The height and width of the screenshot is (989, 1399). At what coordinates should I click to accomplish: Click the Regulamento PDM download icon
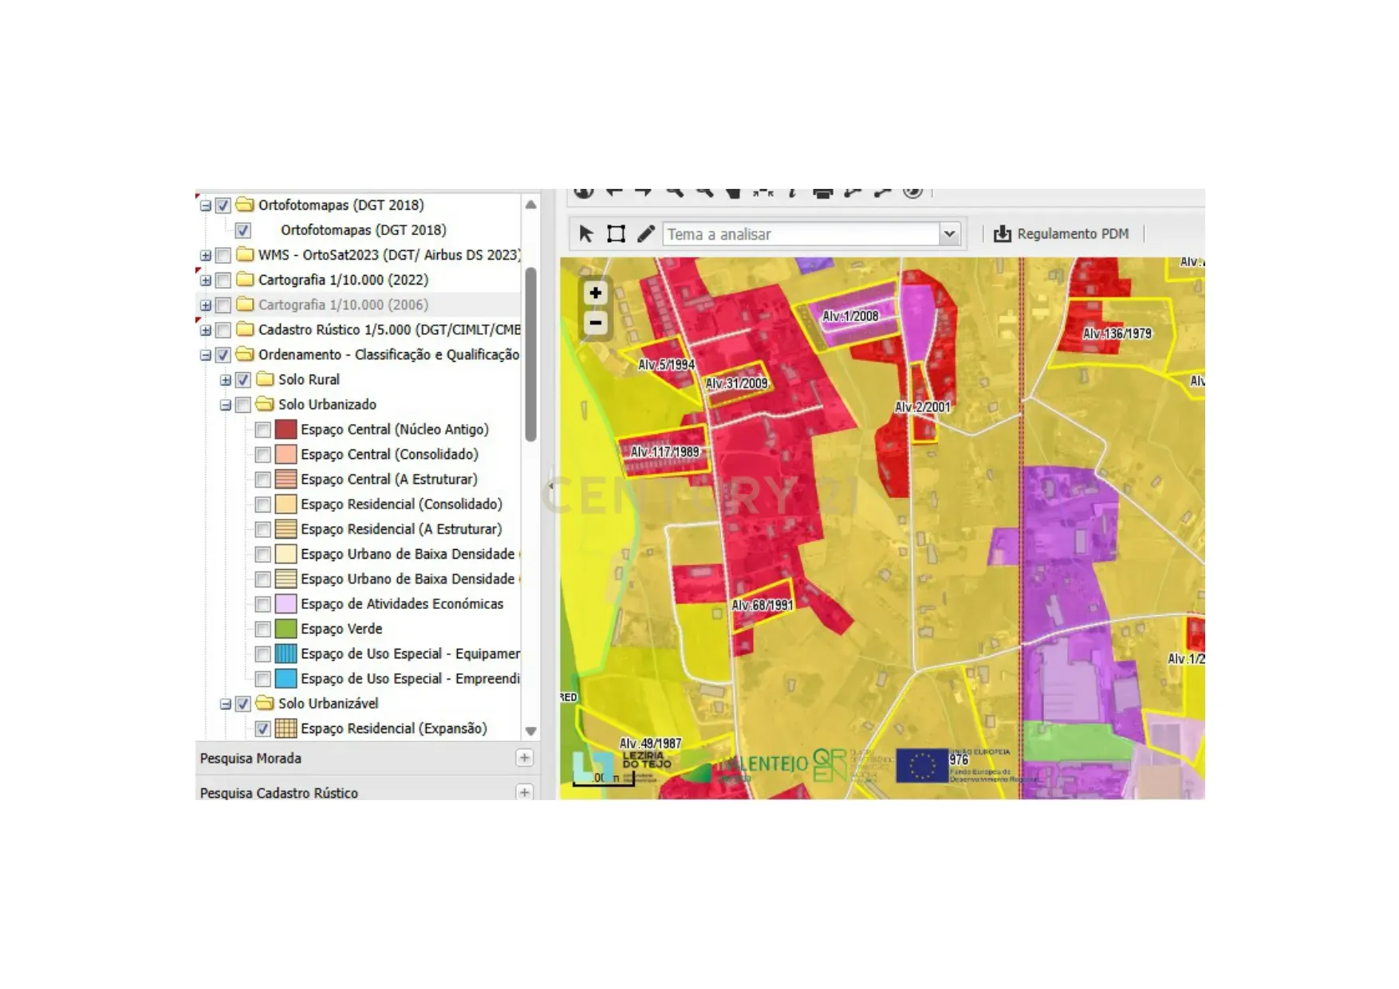(x=1002, y=234)
